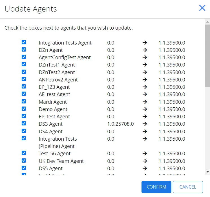This screenshot has width=210, height=197.
Task: Toggle the EP_123 Agent checkbox
Action: (x=24, y=87)
